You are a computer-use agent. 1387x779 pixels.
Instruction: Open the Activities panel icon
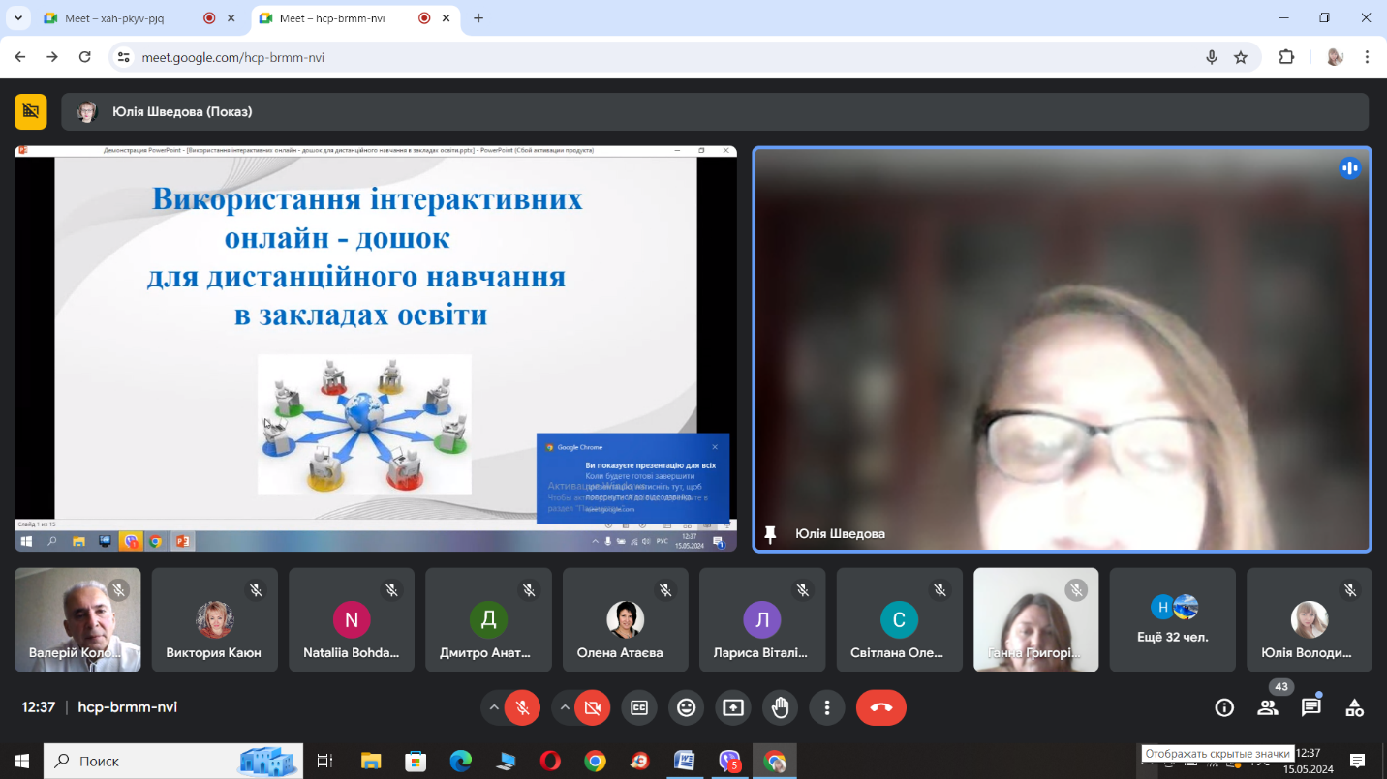(1355, 708)
